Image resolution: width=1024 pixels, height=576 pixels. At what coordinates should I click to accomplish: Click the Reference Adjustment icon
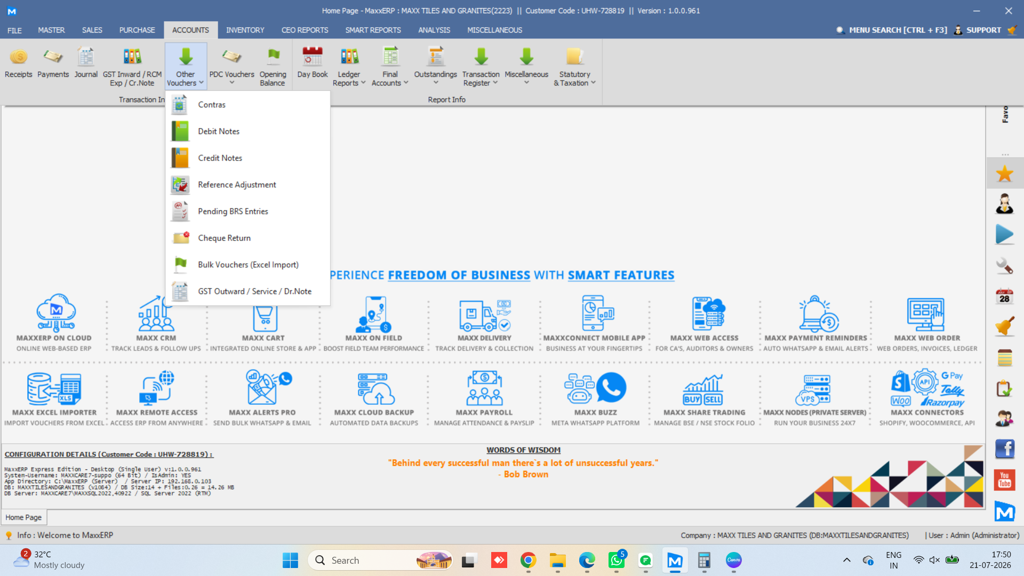tap(180, 185)
